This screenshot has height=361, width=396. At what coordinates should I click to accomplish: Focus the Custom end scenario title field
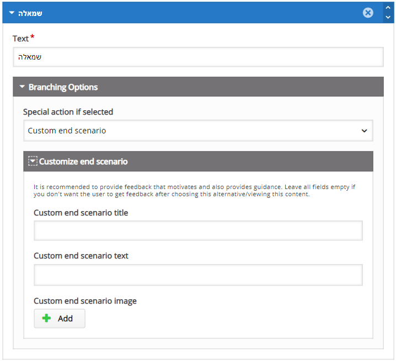point(198,230)
